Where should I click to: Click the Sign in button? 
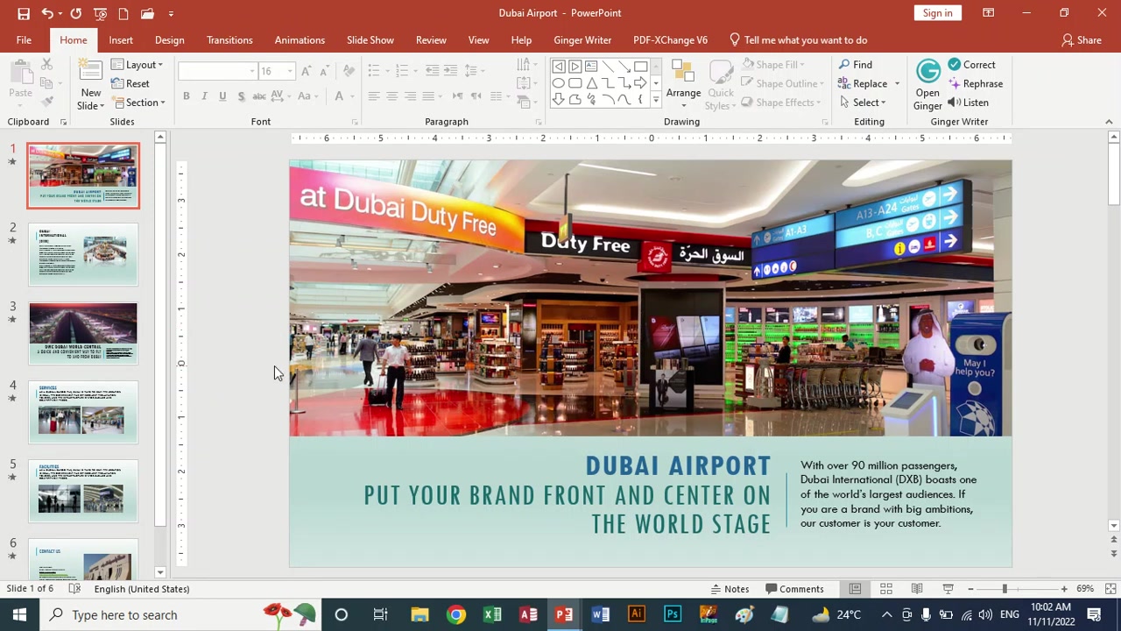coord(937,13)
